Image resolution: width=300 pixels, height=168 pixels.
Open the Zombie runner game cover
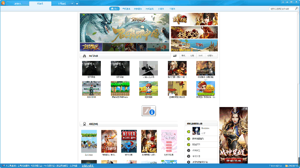click(89, 141)
